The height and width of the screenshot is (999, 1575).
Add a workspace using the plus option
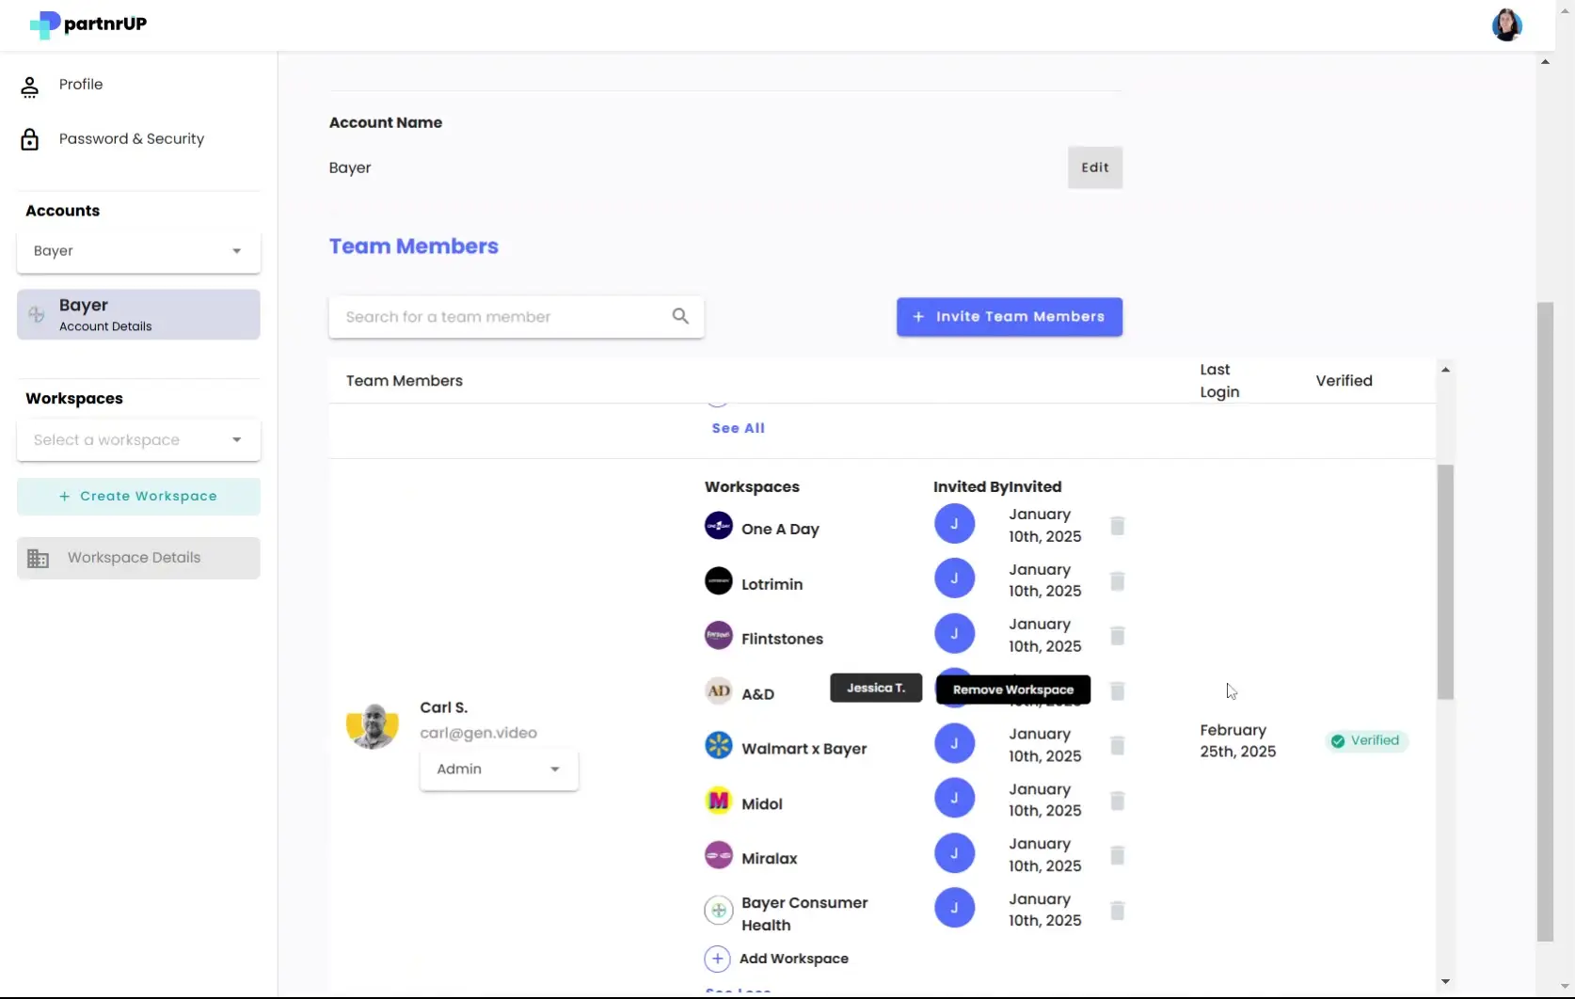point(775,958)
